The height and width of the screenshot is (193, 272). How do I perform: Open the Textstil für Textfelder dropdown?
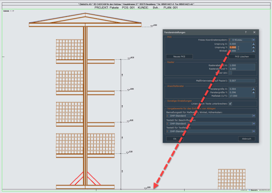tap(254, 131)
